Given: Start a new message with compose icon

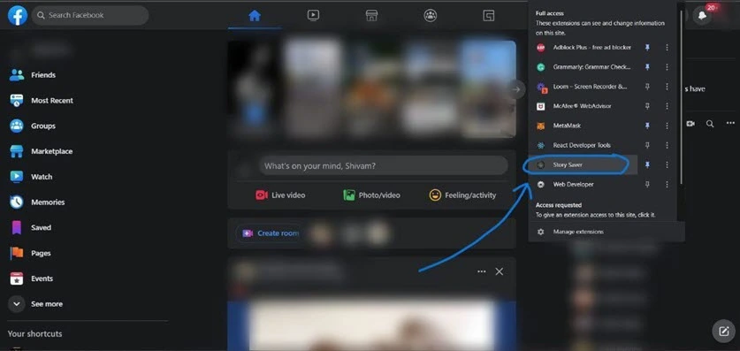Looking at the screenshot, I should coord(723,332).
